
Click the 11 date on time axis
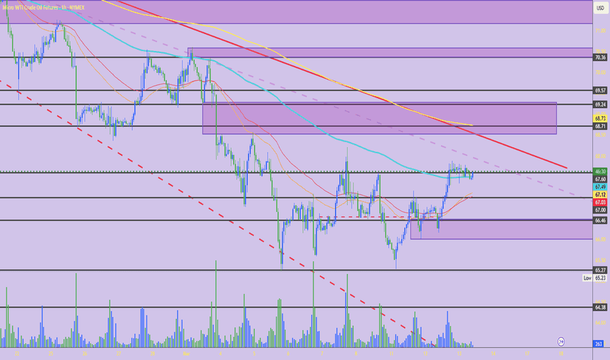[x=391, y=353]
